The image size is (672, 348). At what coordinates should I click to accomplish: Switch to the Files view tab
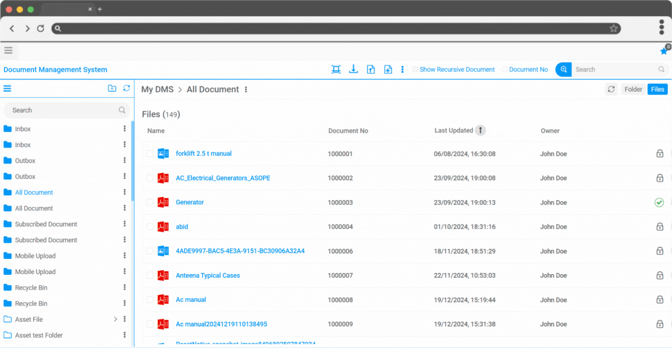coord(657,89)
